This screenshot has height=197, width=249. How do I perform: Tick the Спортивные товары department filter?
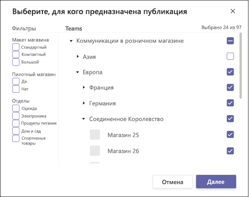point(16,138)
